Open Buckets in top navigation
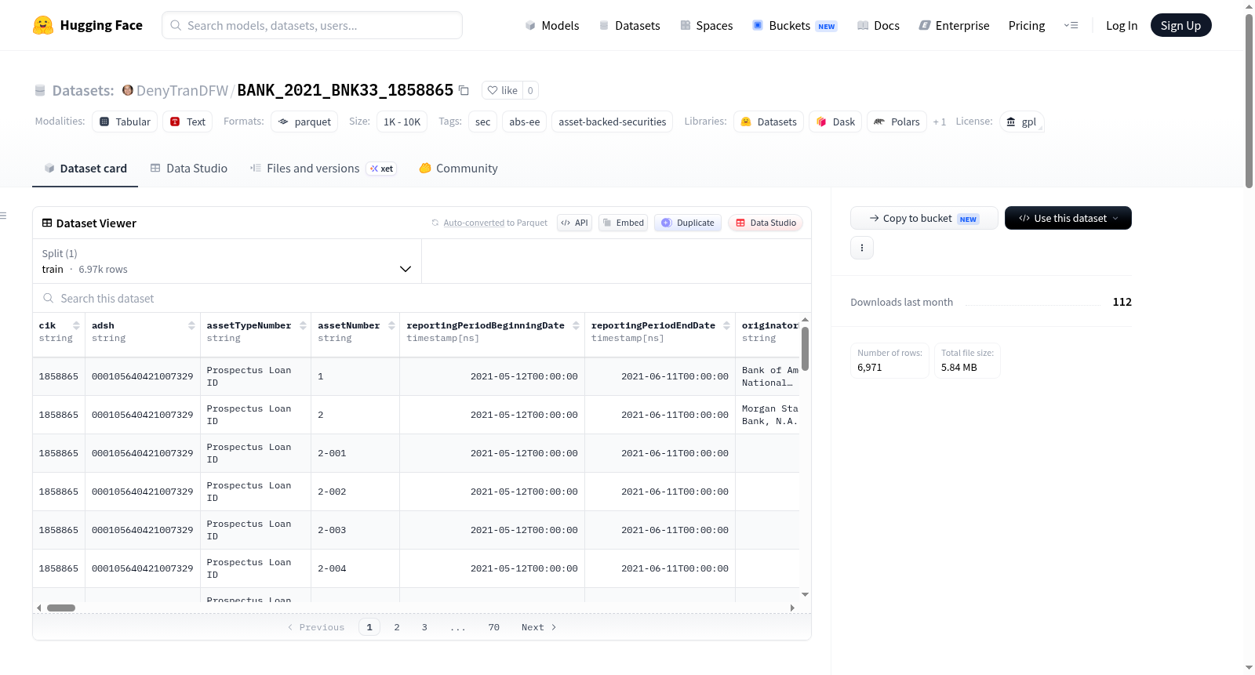The image size is (1255, 675). pos(795,25)
